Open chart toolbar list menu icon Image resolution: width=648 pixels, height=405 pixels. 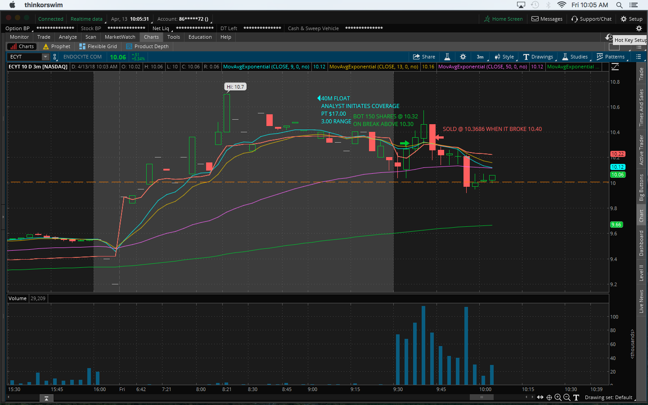coord(639,57)
